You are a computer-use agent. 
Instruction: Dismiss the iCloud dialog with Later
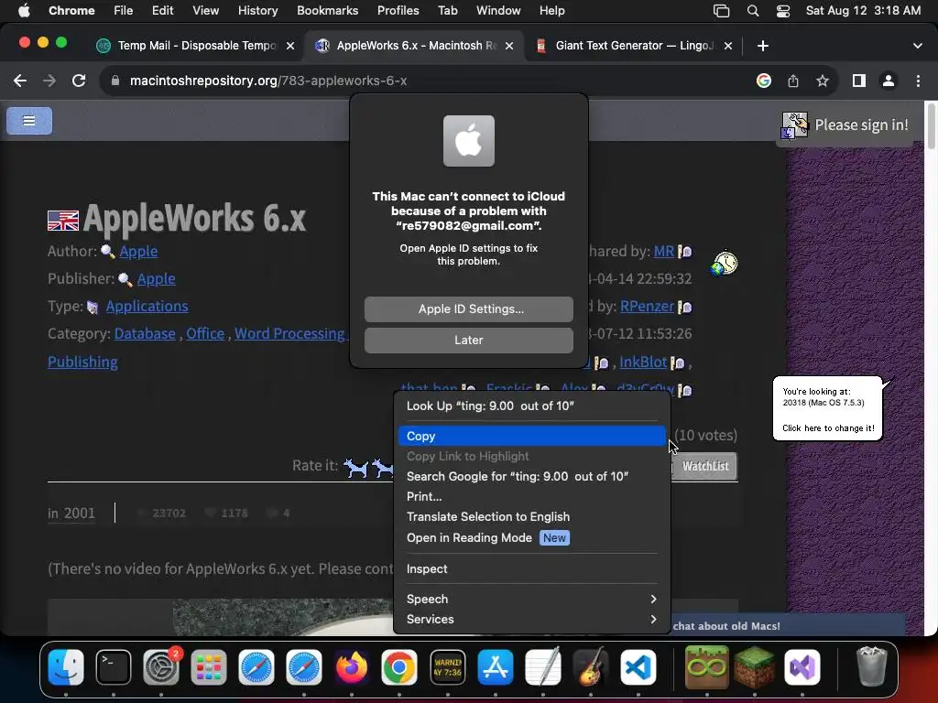(x=468, y=341)
